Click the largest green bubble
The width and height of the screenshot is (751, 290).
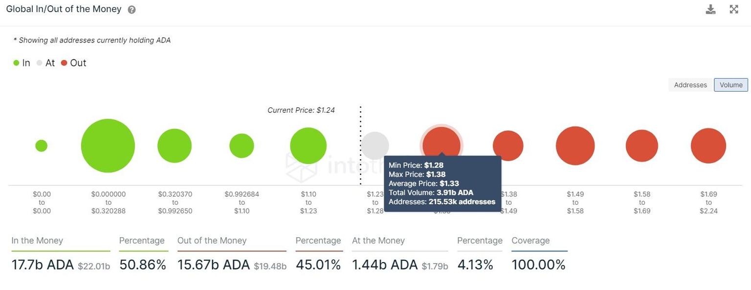click(108, 145)
